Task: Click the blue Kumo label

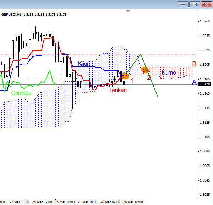Action: click(169, 72)
